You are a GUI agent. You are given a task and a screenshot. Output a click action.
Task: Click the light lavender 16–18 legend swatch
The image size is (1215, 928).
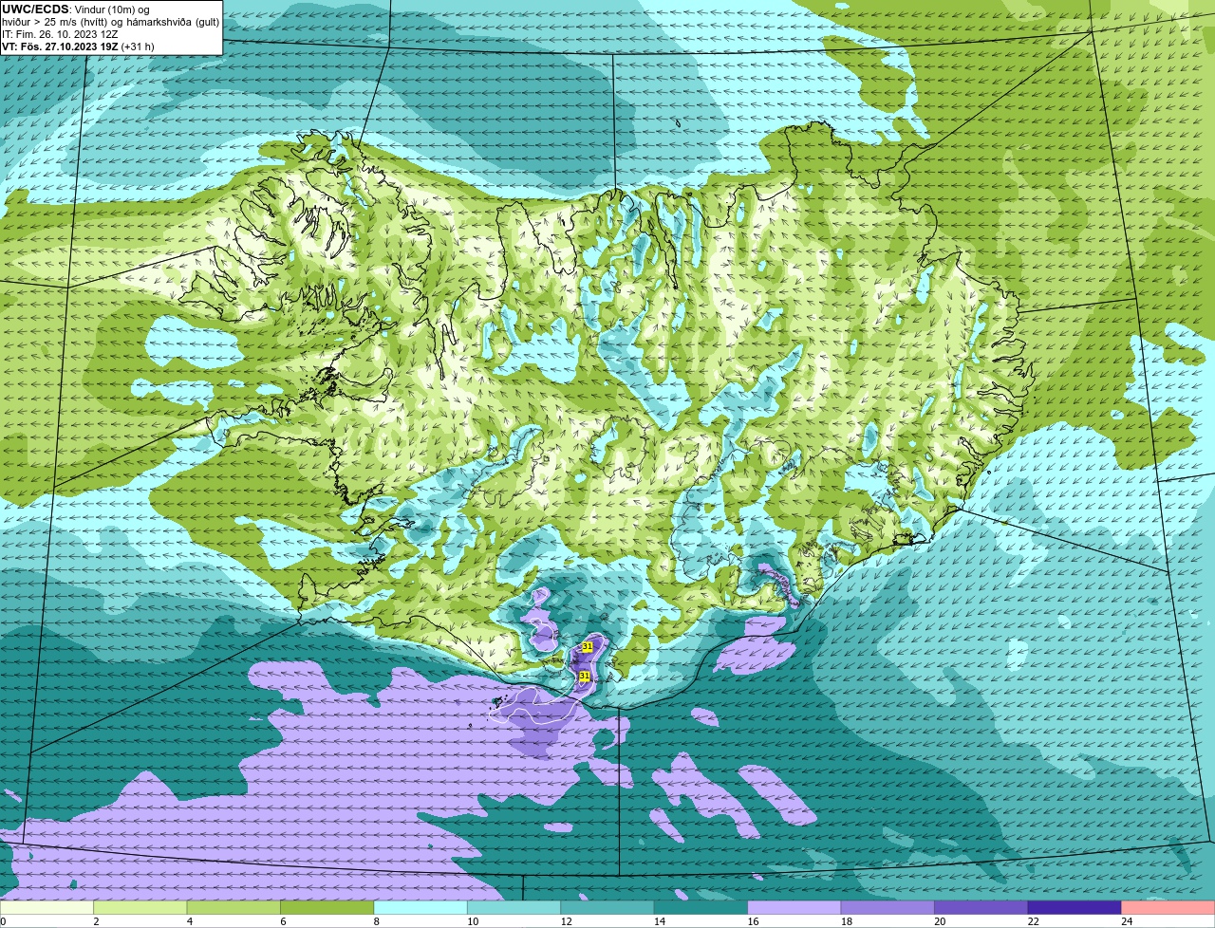point(794,908)
